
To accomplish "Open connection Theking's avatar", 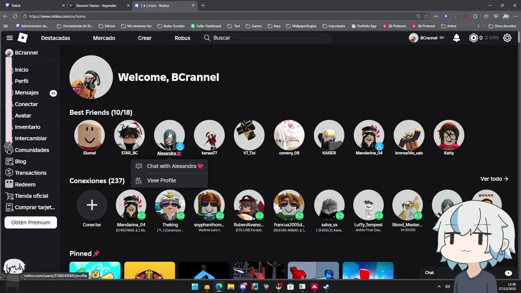I will [170, 205].
